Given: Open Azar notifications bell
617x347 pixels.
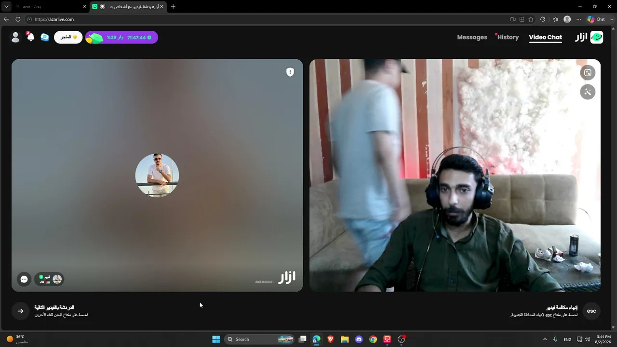Looking at the screenshot, I should [x=30, y=37].
